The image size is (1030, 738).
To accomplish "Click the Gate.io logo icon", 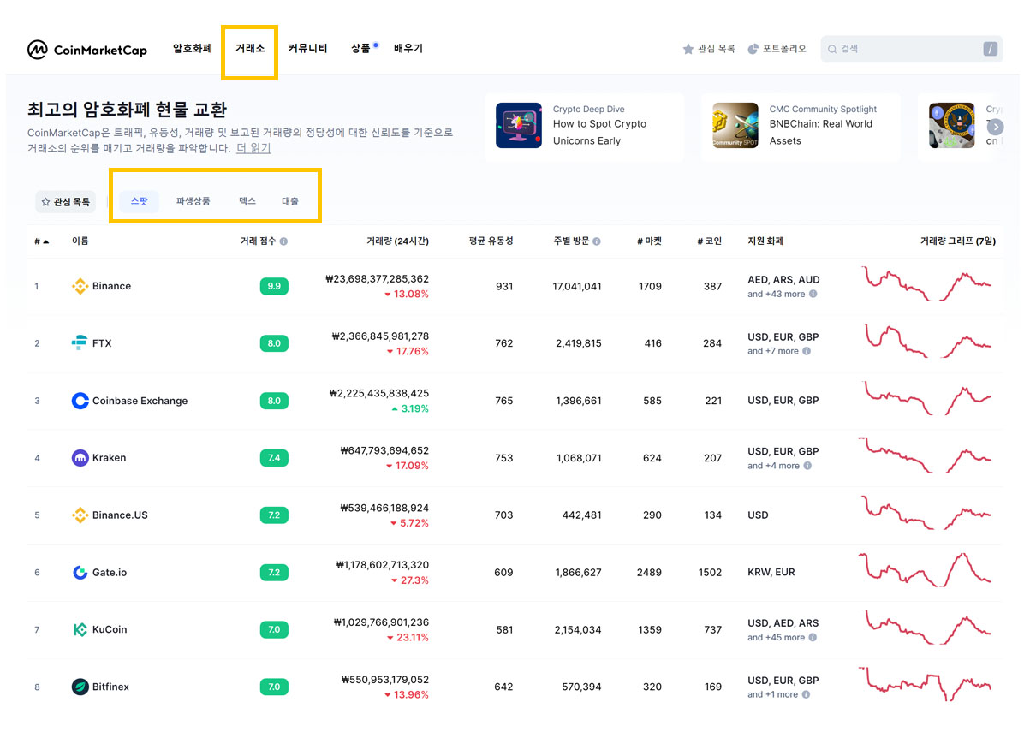I will click(x=80, y=573).
